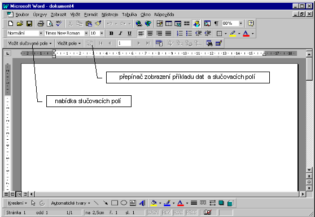The height and width of the screenshot is (217, 315).
Task: Select the Line drawing tool
Action: (x=96, y=203)
